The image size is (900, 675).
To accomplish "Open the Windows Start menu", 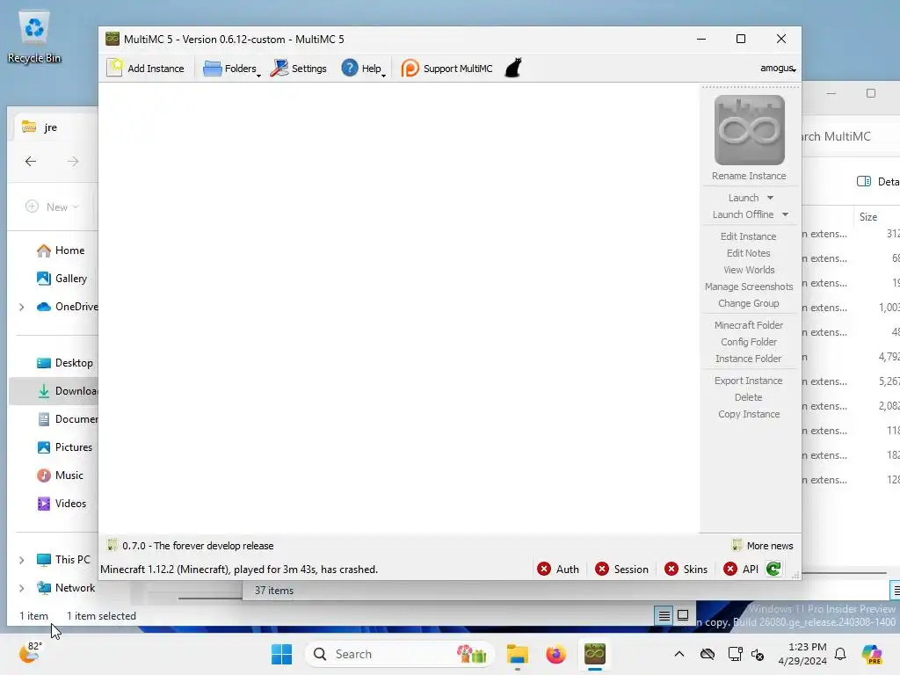I will [281, 654].
